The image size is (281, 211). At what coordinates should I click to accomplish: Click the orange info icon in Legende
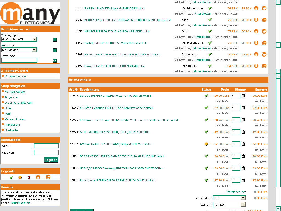point(38,177)
